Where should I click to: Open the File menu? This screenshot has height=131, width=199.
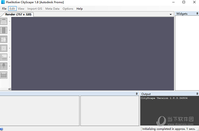(4, 9)
